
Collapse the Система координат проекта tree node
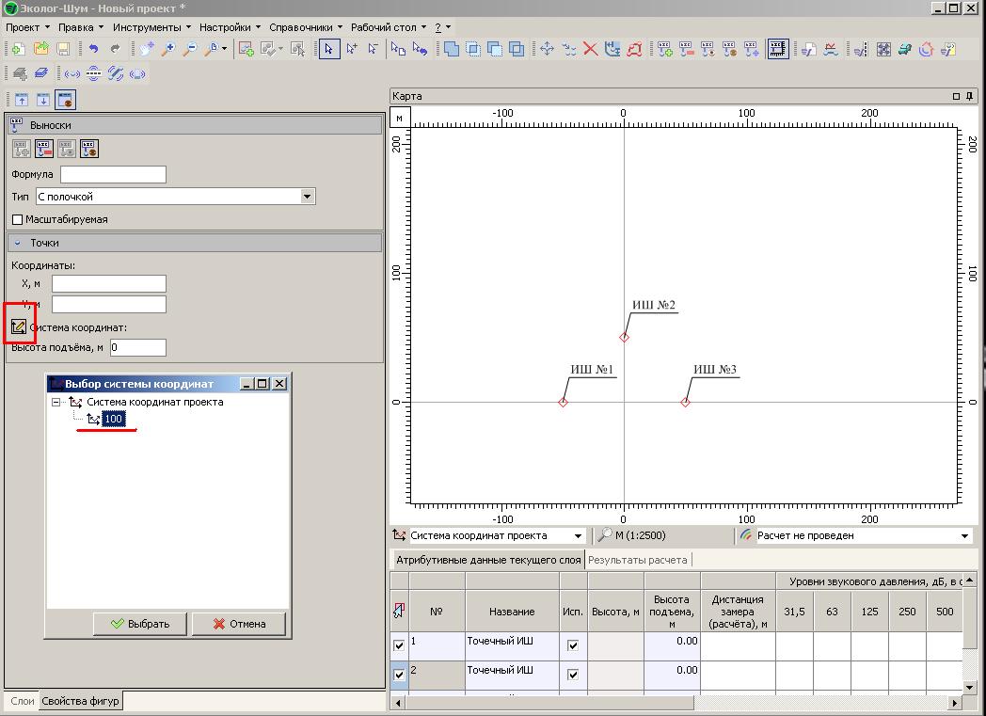[x=56, y=402]
